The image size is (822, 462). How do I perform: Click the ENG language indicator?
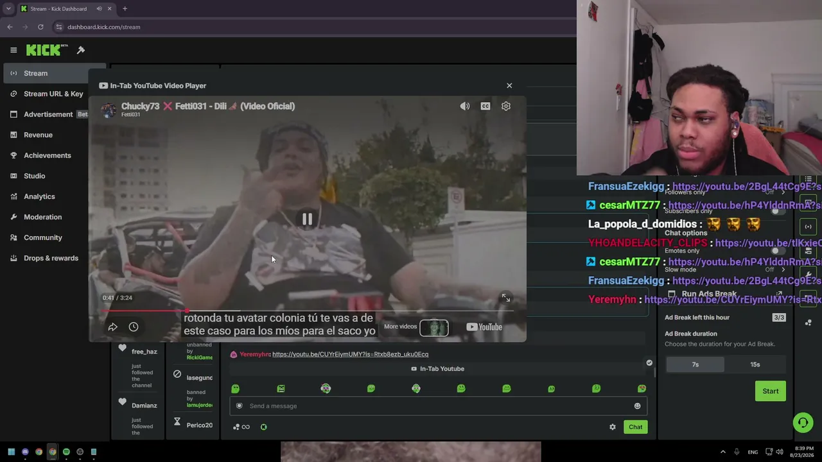point(753,452)
